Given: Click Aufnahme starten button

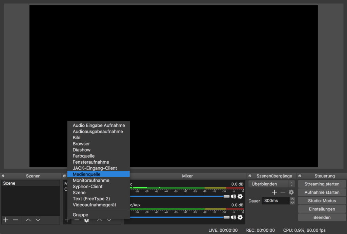Looking at the screenshot, I should (x=322, y=192).
